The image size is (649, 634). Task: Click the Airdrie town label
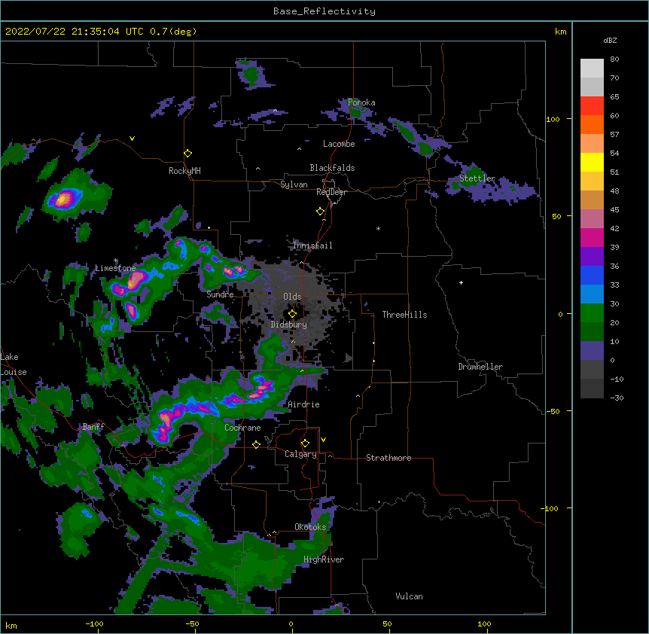[303, 404]
